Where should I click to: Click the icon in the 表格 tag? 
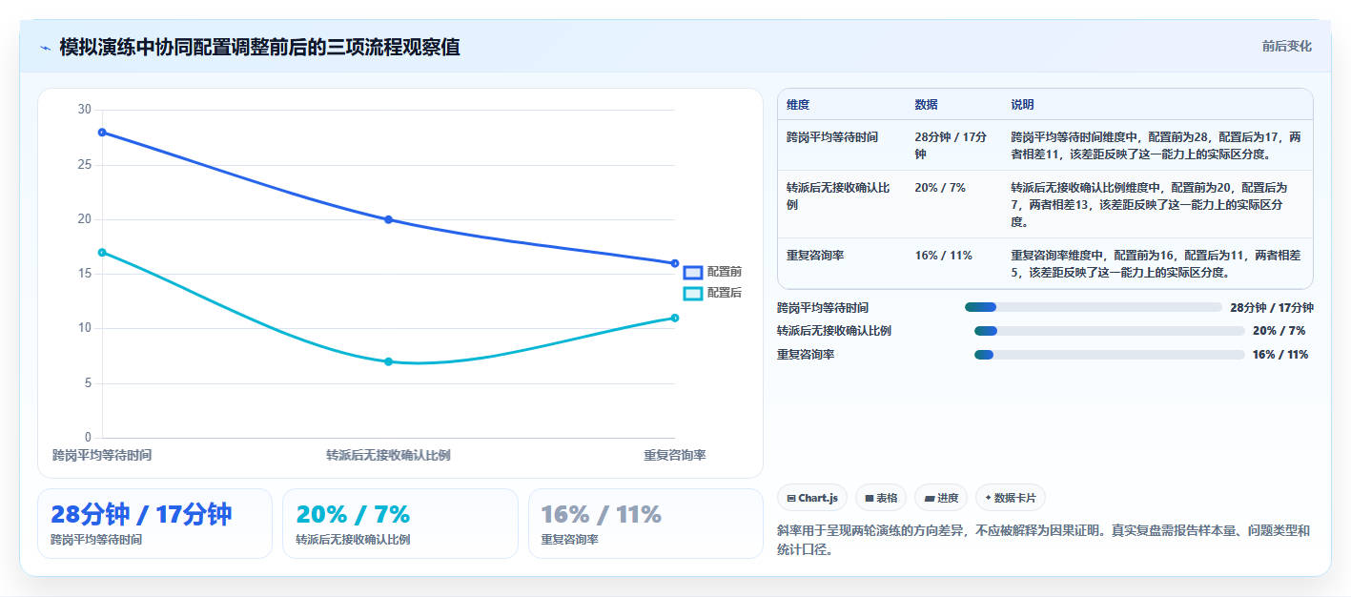tap(870, 498)
